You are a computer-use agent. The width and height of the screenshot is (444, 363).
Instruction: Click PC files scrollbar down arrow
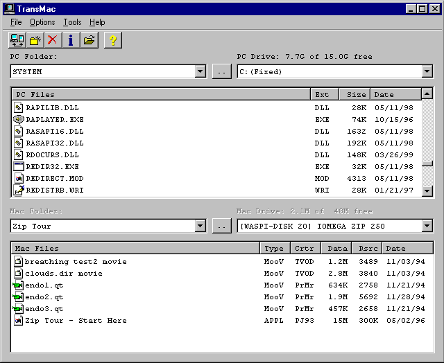pyautogui.click(x=427, y=191)
